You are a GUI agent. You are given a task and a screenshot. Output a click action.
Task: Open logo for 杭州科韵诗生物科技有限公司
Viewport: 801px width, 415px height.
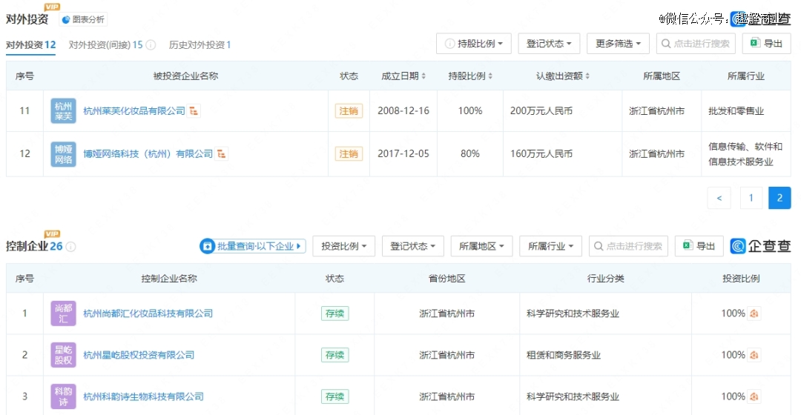click(x=63, y=396)
